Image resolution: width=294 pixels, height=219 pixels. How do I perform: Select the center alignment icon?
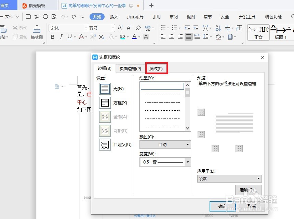(172, 37)
